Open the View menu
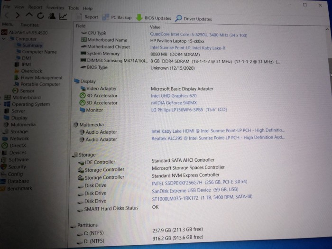 (x=19, y=7)
